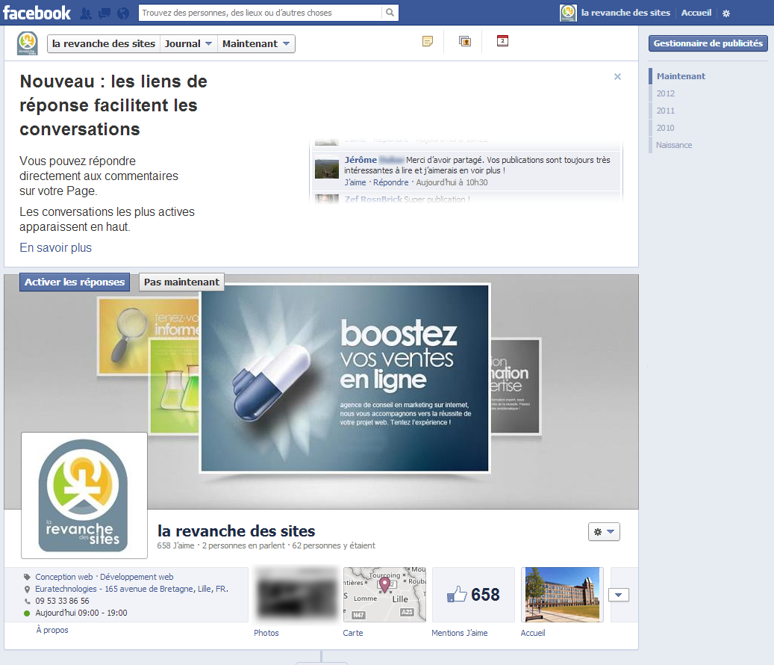Click the phone icon beside the number
The height and width of the screenshot is (665, 774).
(x=27, y=601)
